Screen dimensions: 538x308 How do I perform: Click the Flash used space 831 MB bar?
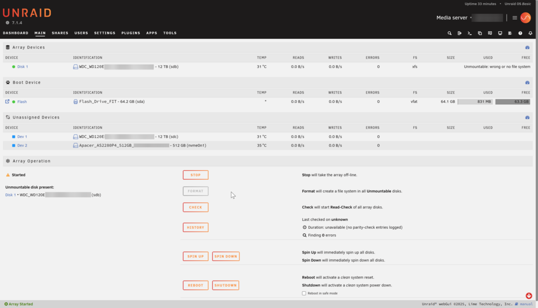tap(475, 102)
